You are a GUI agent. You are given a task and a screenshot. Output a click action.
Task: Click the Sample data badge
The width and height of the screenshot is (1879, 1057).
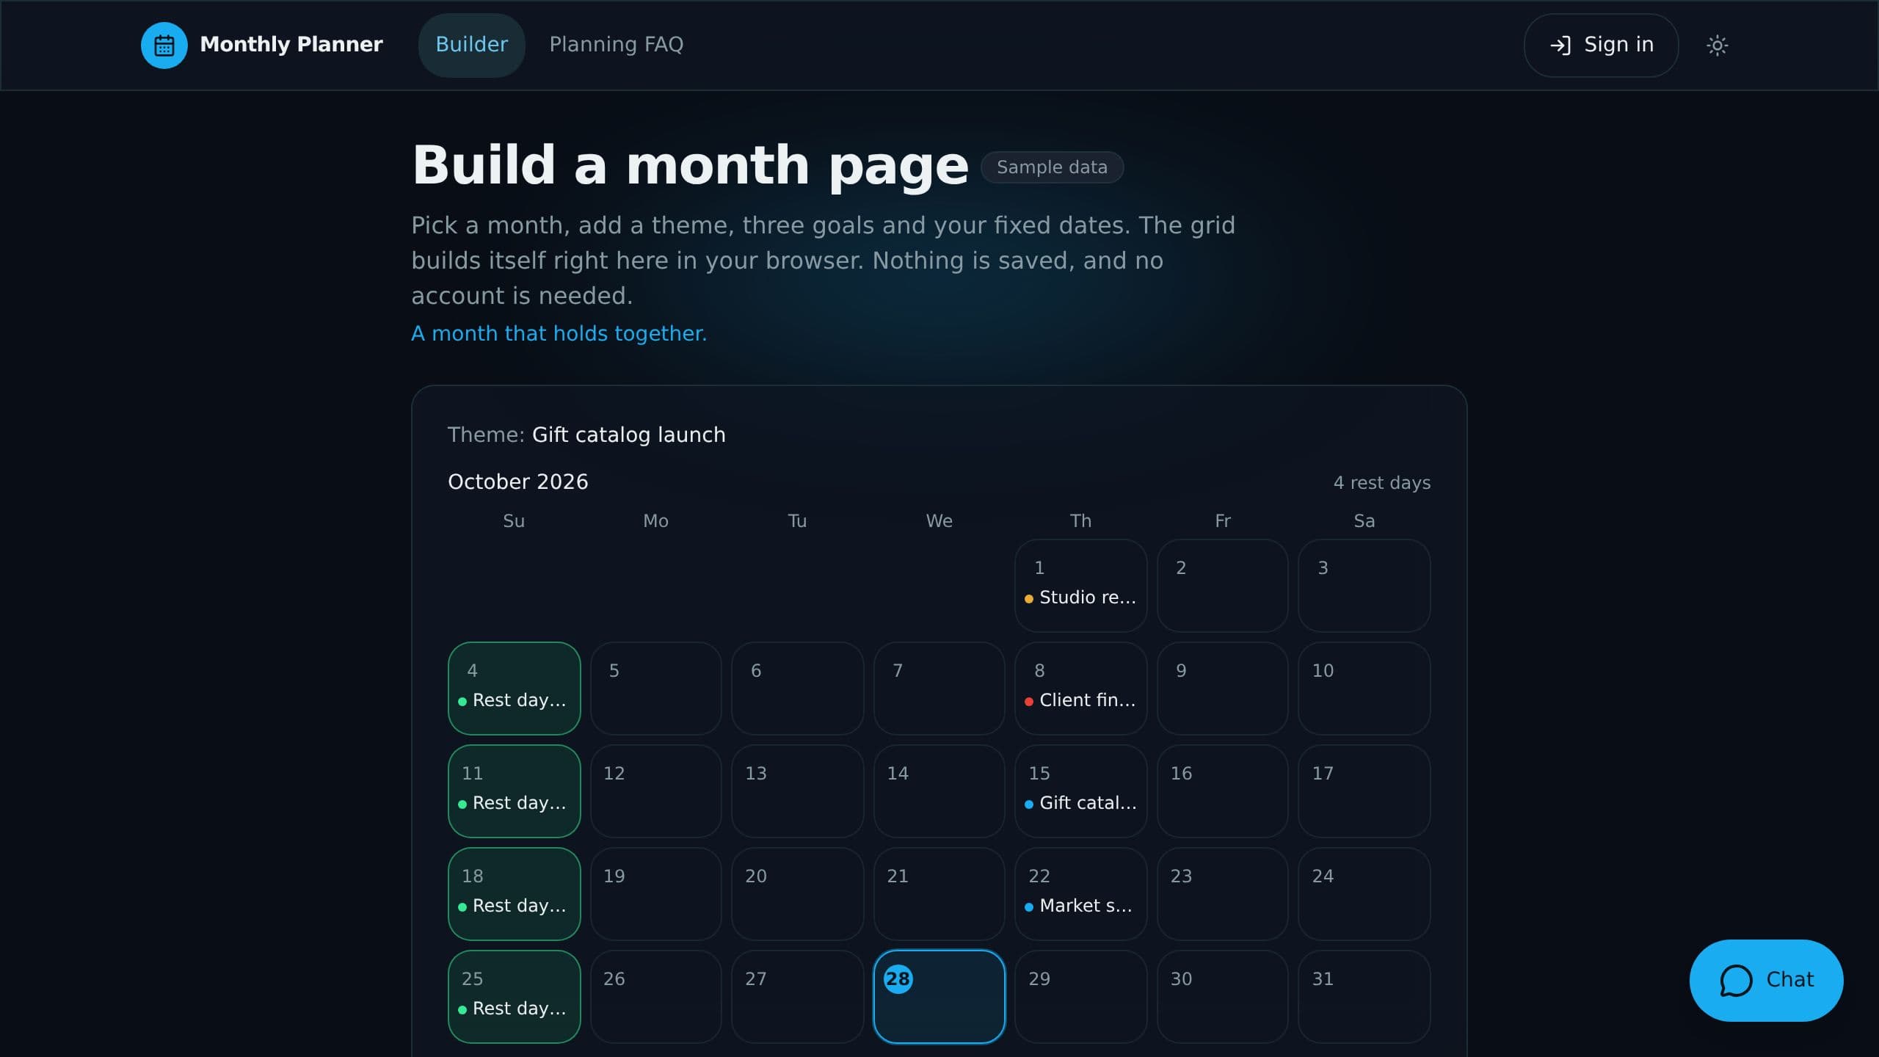click(1052, 167)
